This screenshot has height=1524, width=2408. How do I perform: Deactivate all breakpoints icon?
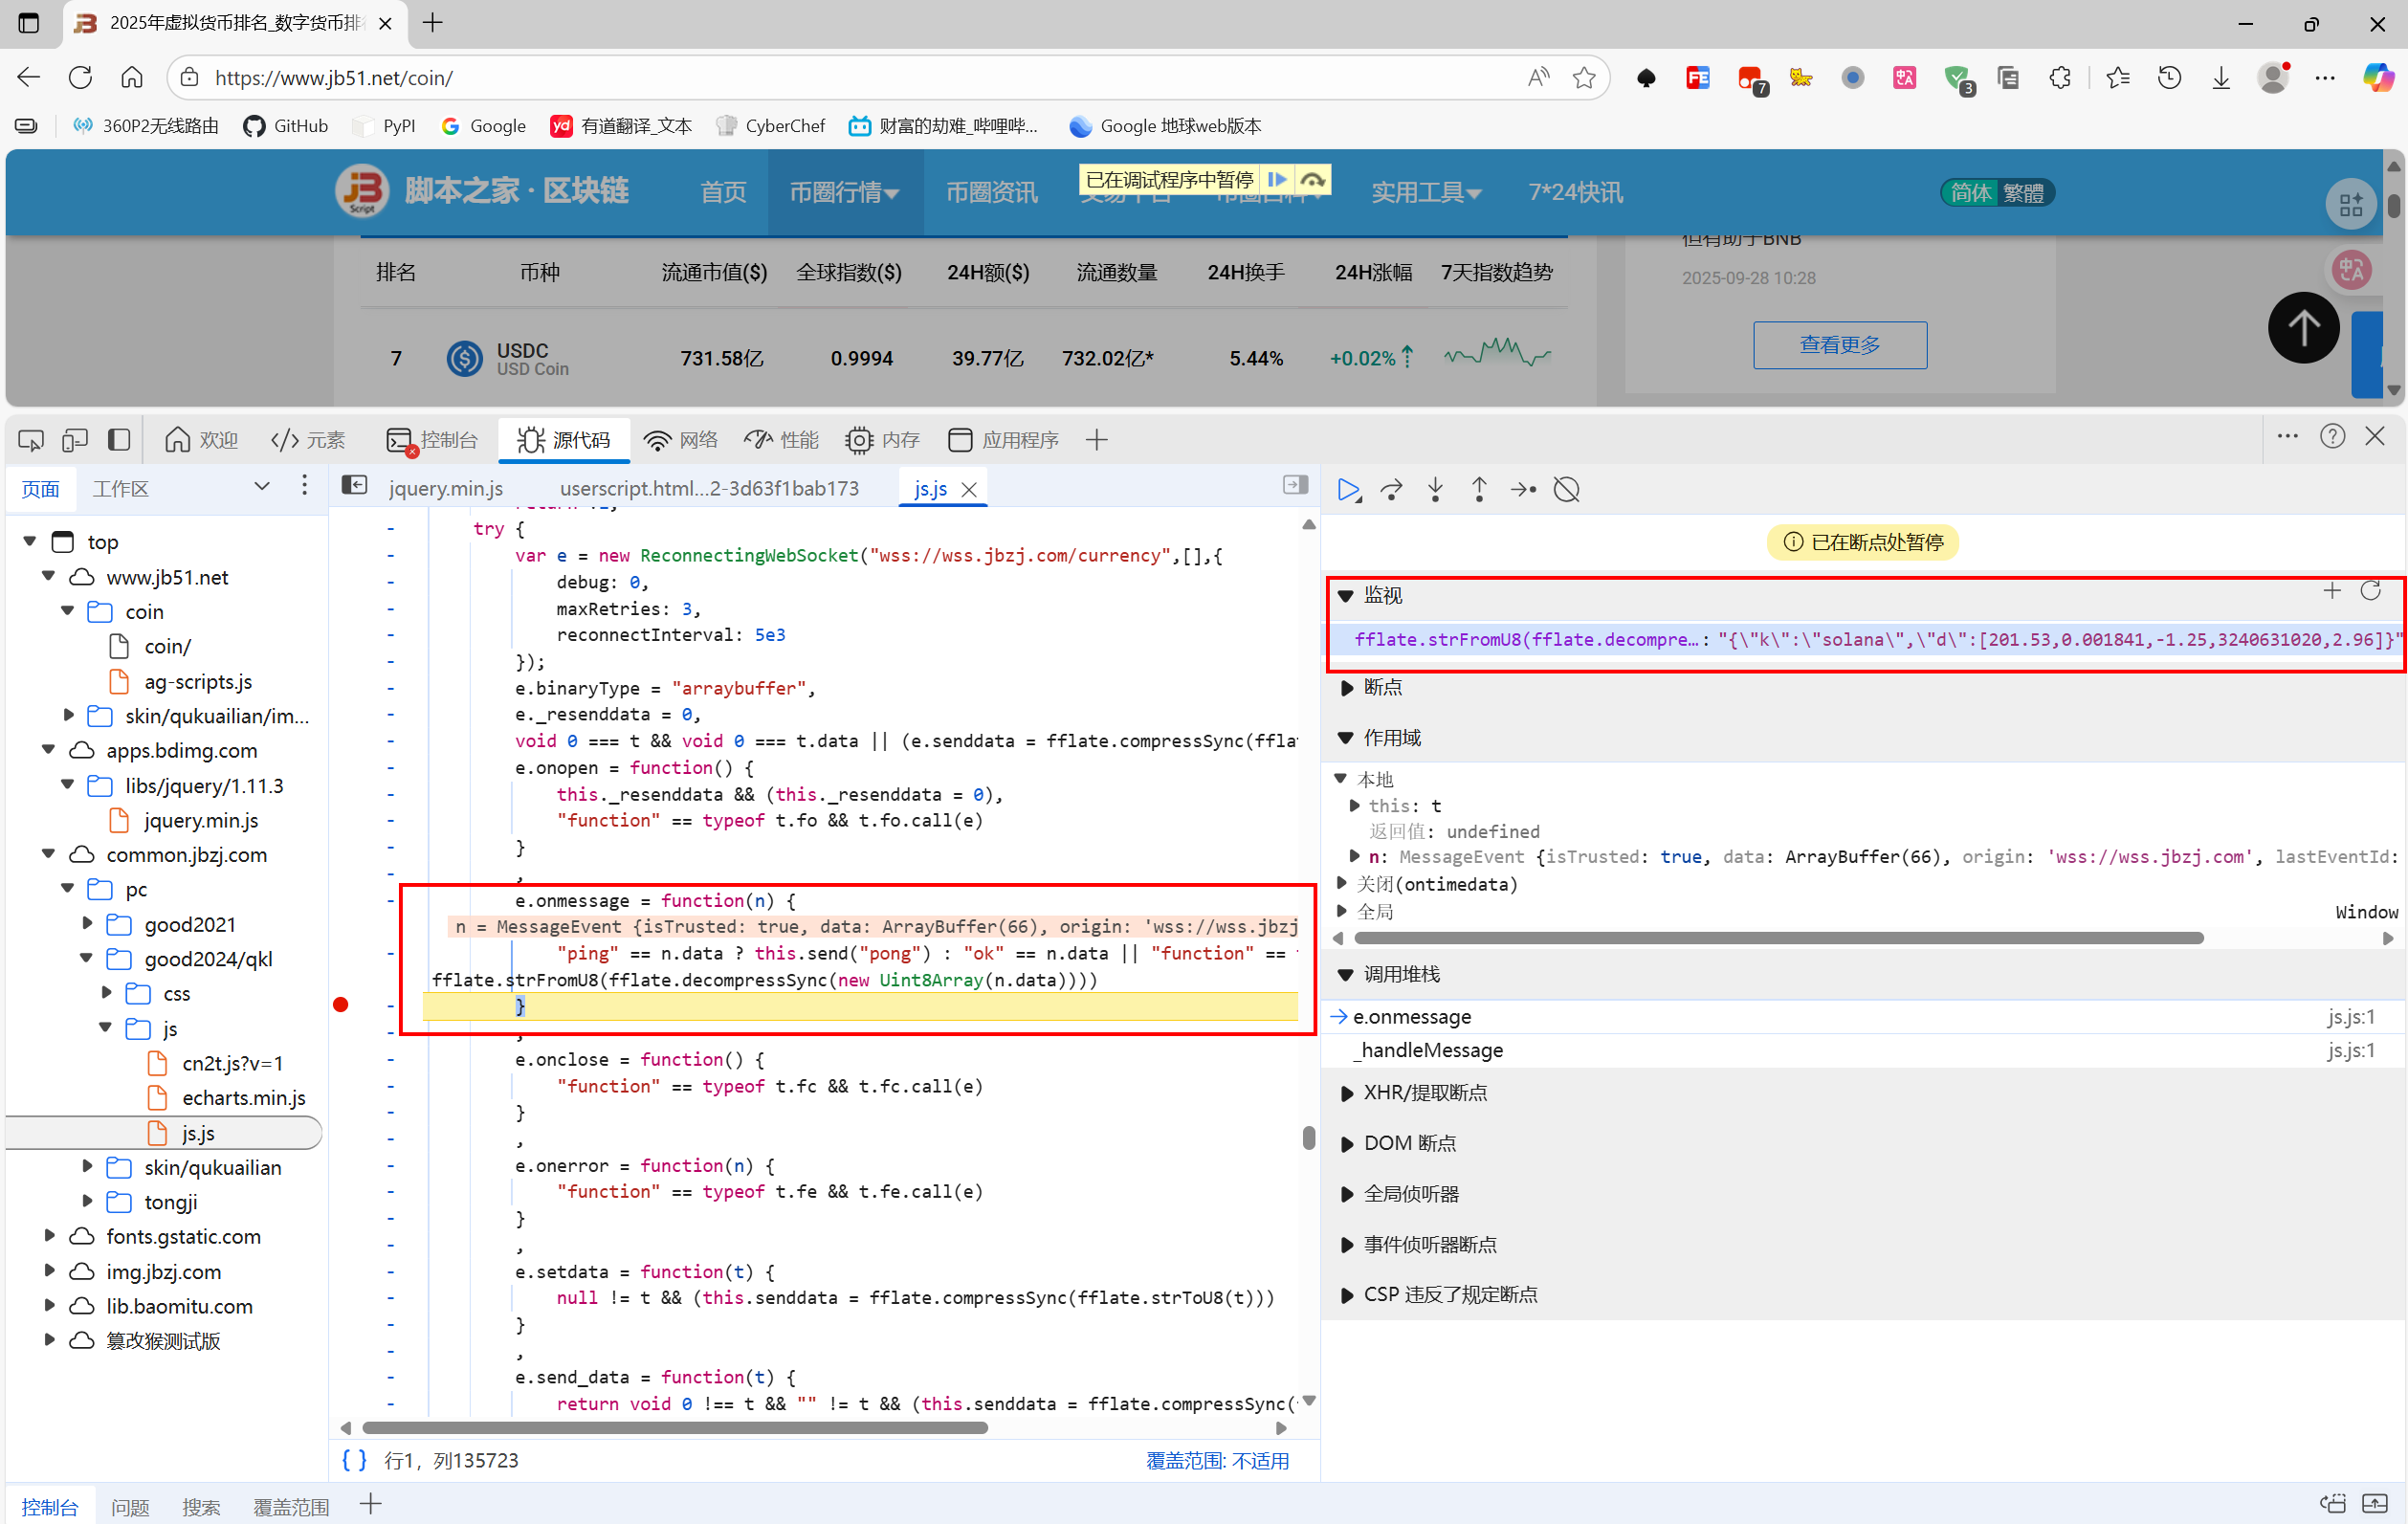coord(1566,490)
